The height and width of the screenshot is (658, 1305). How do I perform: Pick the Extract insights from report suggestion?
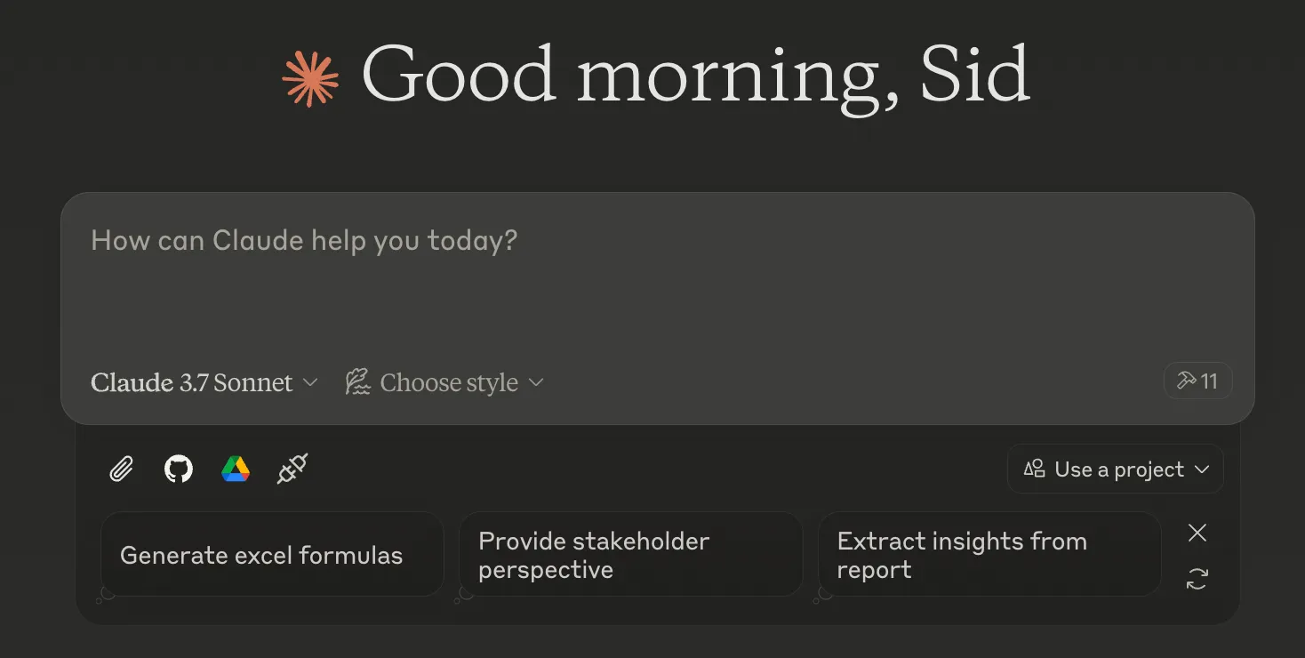(989, 555)
